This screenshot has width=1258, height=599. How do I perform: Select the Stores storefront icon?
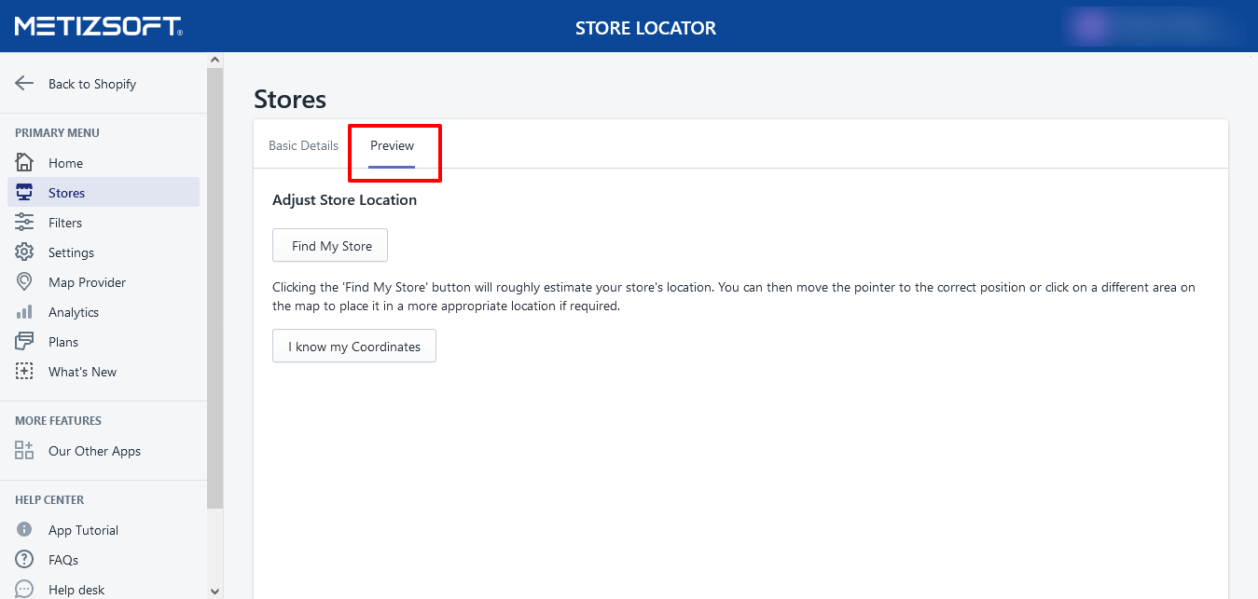[24, 193]
